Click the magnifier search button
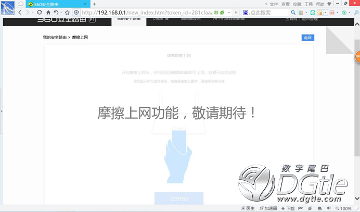Viewport: 360px width, 212px height. (293, 13)
